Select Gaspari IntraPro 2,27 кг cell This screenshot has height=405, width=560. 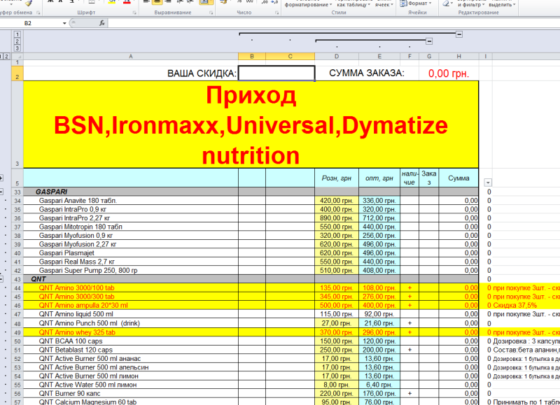[131, 218]
